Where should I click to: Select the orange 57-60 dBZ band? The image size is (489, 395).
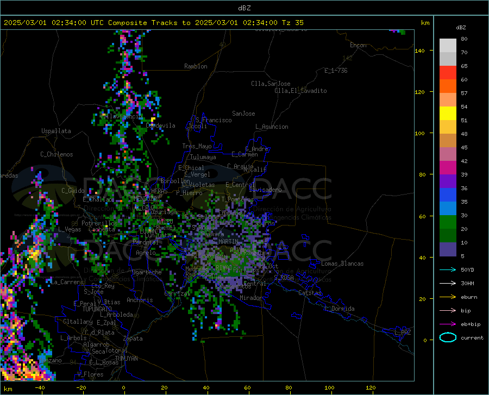(x=448, y=86)
